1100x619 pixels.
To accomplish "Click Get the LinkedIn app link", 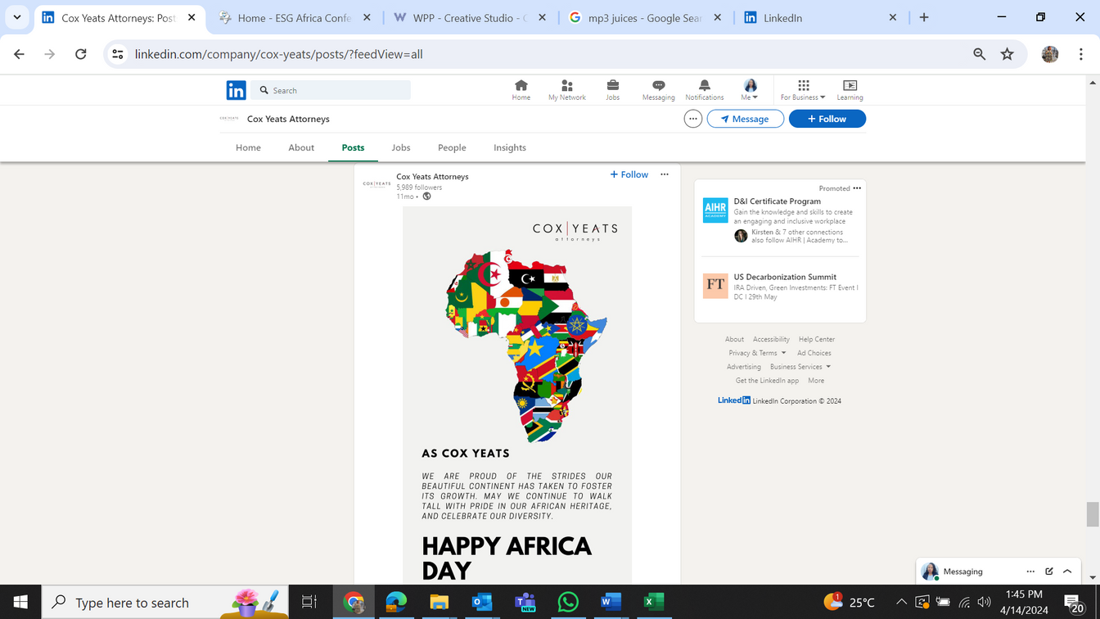I will 767,381.
